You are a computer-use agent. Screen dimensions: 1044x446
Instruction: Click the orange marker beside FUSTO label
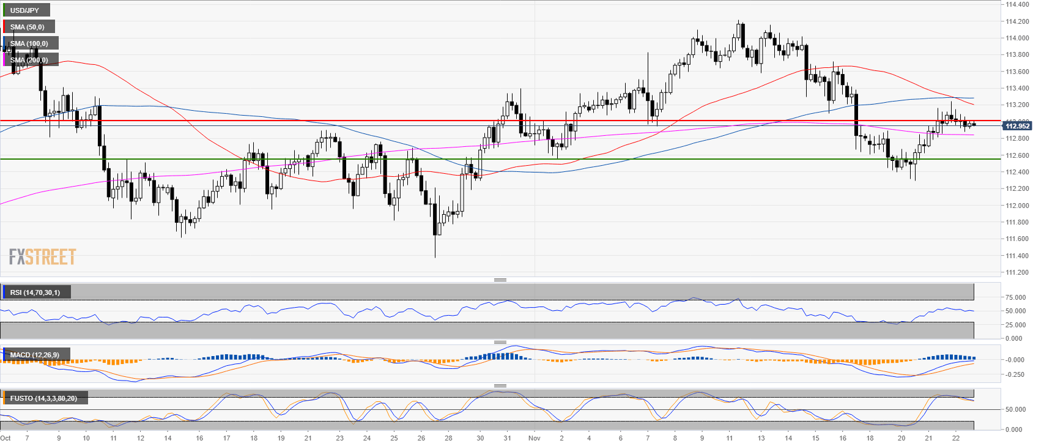pos(4,398)
